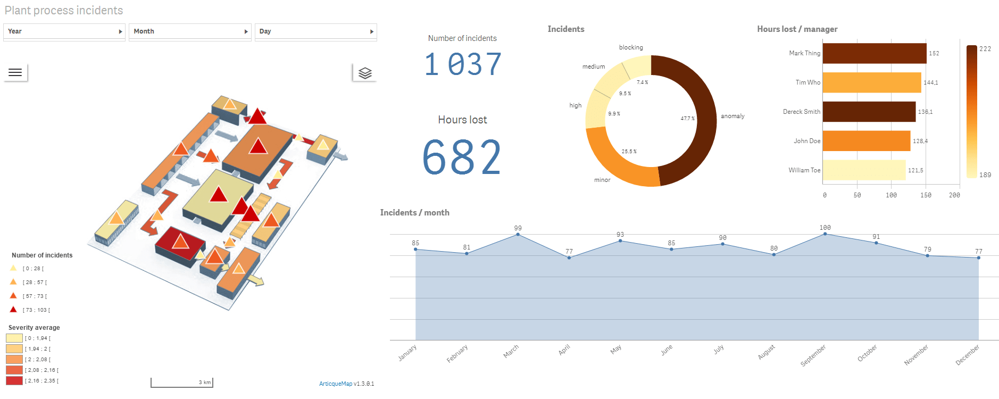Click the February axis label
Screen dimensions: 999x399
457,353
